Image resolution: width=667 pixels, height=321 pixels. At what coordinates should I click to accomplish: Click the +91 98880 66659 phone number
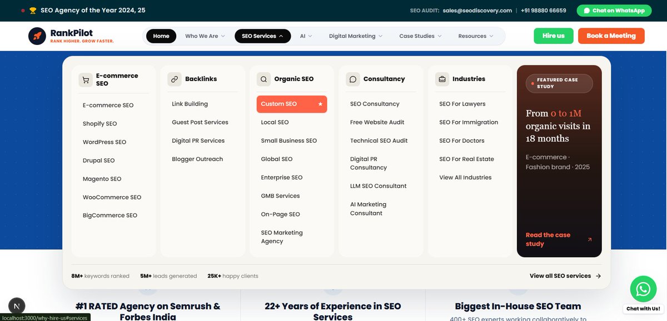point(544,11)
